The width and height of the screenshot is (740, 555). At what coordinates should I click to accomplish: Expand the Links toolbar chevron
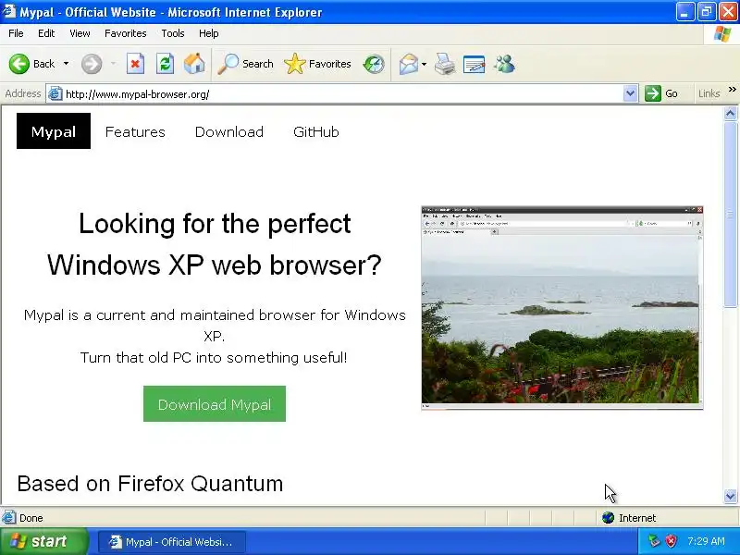(732, 89)
